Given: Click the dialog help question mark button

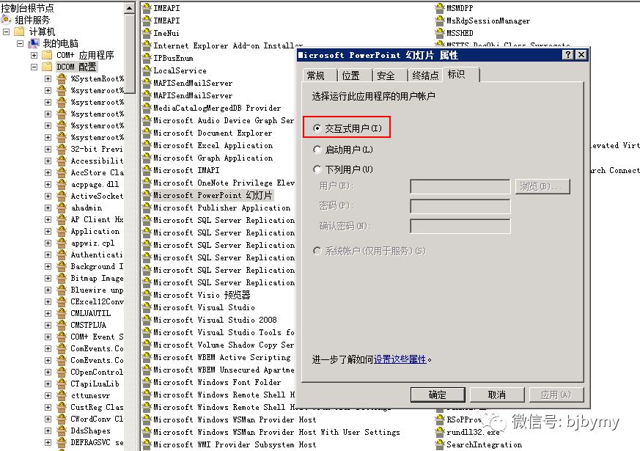Looking at the screenshot, I should [x=567, y=55].
